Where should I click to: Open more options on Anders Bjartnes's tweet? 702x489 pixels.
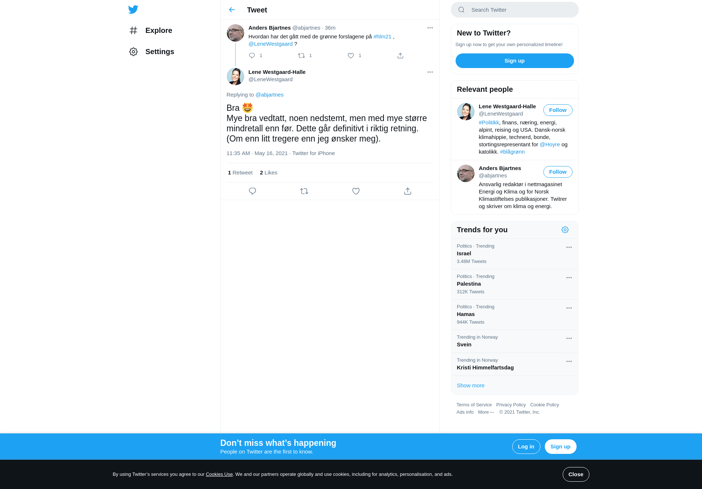pyautogui.click(x=430, y=28)
